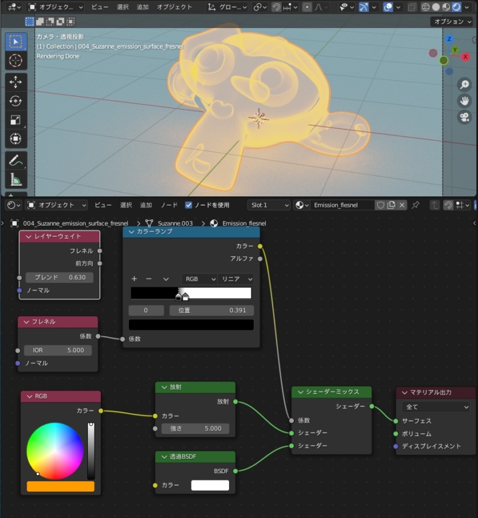The height and width of the screenshot is (518, 478).
Task: Toggle the Use Nodes checkbox
Action: [189, 205]
